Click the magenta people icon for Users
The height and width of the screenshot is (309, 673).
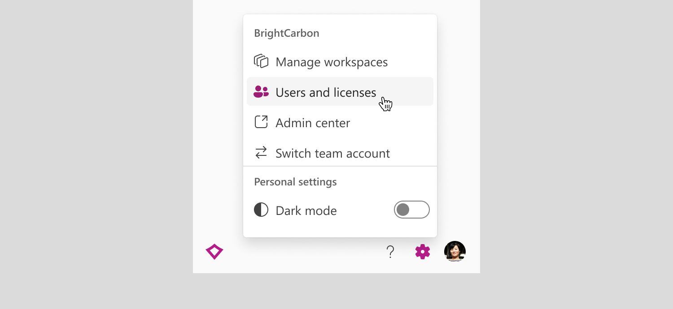pyautogui.click(x=261, y=92)
